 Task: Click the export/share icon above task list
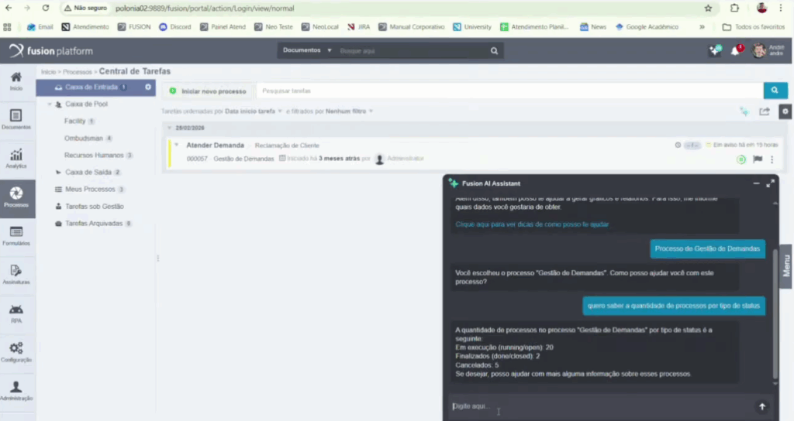click(x=765, y=111)
